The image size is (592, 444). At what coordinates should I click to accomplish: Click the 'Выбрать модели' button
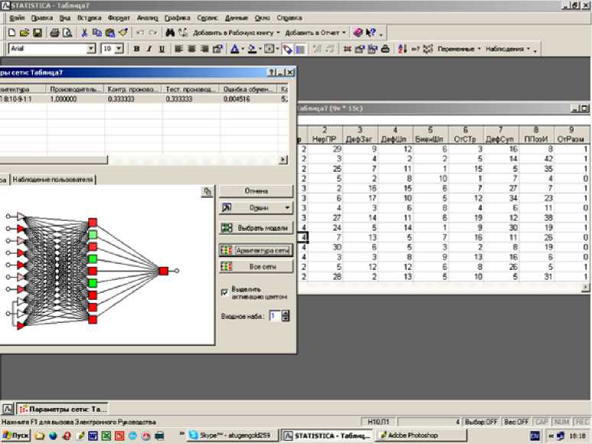[x=256, y=228]
